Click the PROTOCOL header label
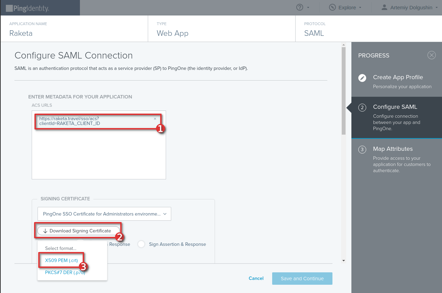 (315, 24)
